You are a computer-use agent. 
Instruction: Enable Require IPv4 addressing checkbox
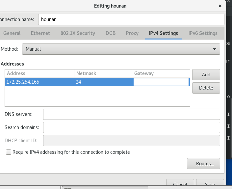coord(8,152)
